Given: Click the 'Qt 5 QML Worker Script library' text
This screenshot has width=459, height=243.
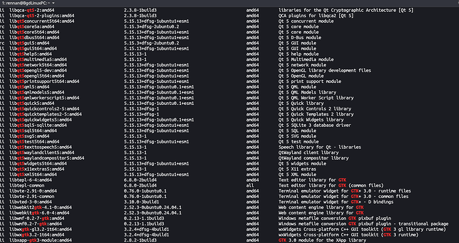Looking at the screenshot, I should (316, 98).
